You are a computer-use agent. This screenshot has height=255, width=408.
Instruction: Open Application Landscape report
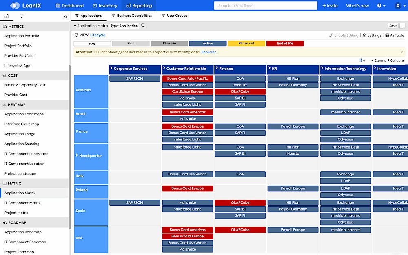[24, 114]
